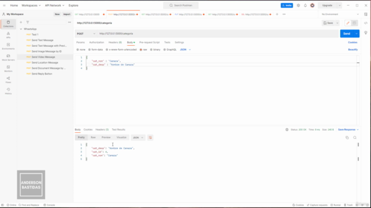Select the form-data body type
Screen dimensions: 371x208
pyautogui.click(x=96, y=50)
